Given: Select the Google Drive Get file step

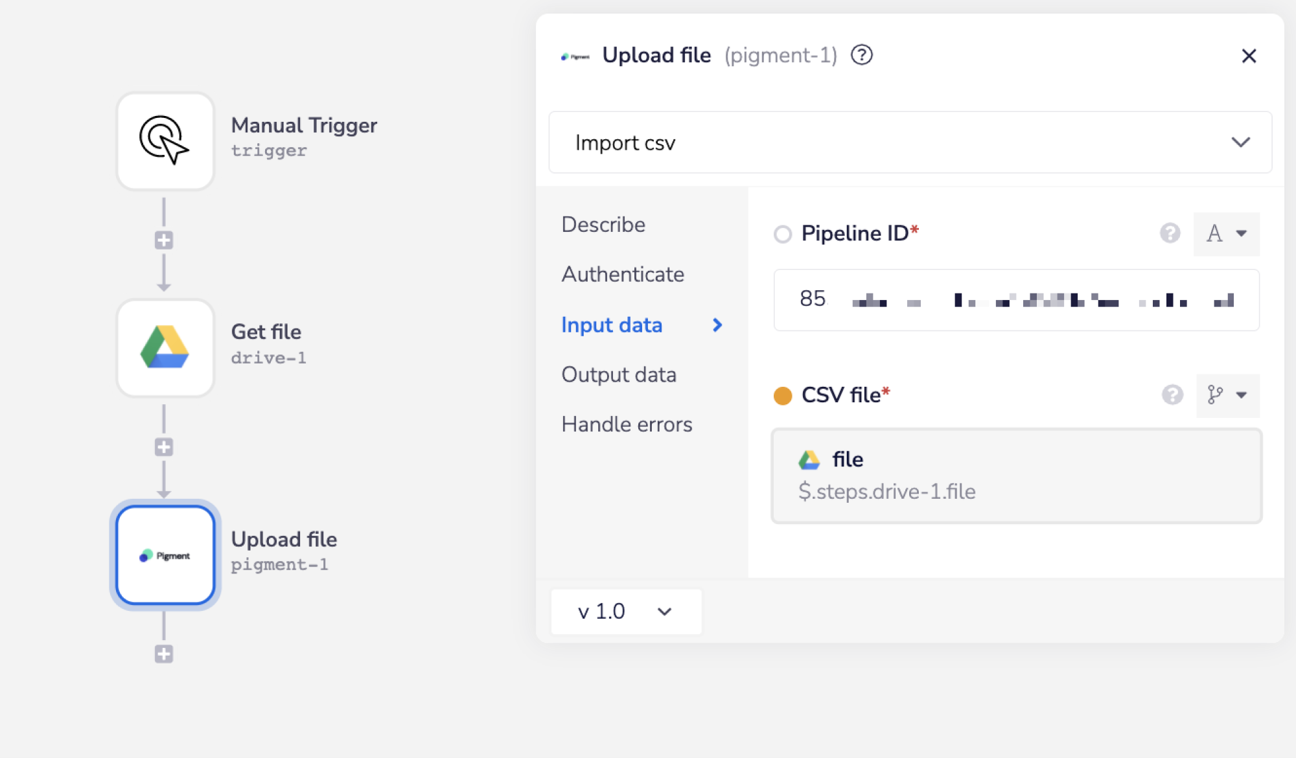Looking at the screenshot, I should click(x=165, y=348).
